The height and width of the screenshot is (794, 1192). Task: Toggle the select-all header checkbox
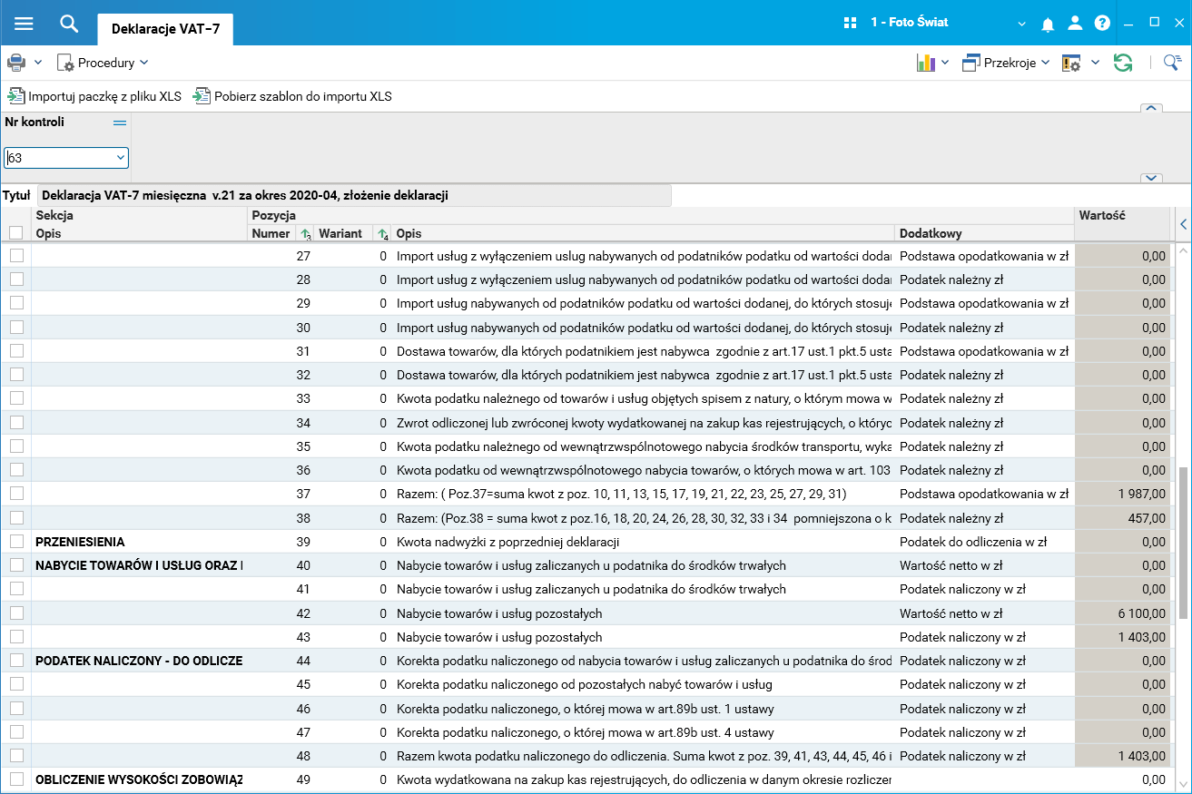click(x=16, y=233)
